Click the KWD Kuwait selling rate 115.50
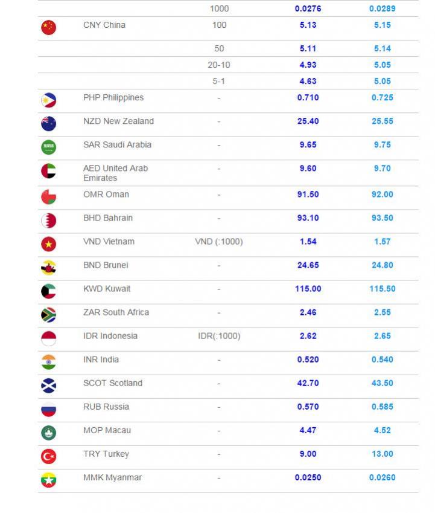This screenshot has height=513, width=435. (x=383, y=289)
